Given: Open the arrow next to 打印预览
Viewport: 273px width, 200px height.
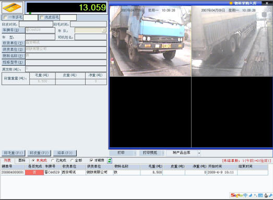Looking at the screenshot, I should [163, 153].
